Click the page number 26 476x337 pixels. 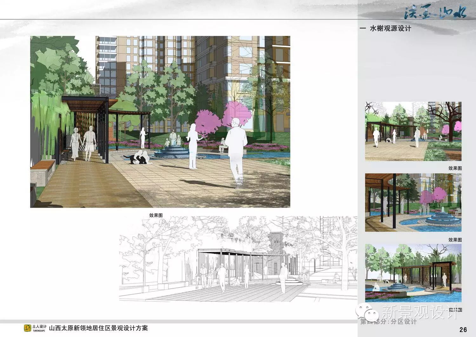coord(463,329)
